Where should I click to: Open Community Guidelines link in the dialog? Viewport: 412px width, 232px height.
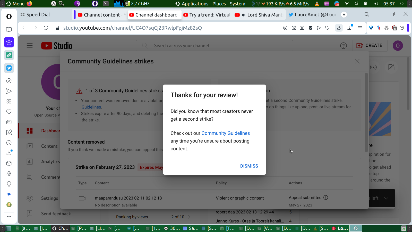click(x=226, y=133)
